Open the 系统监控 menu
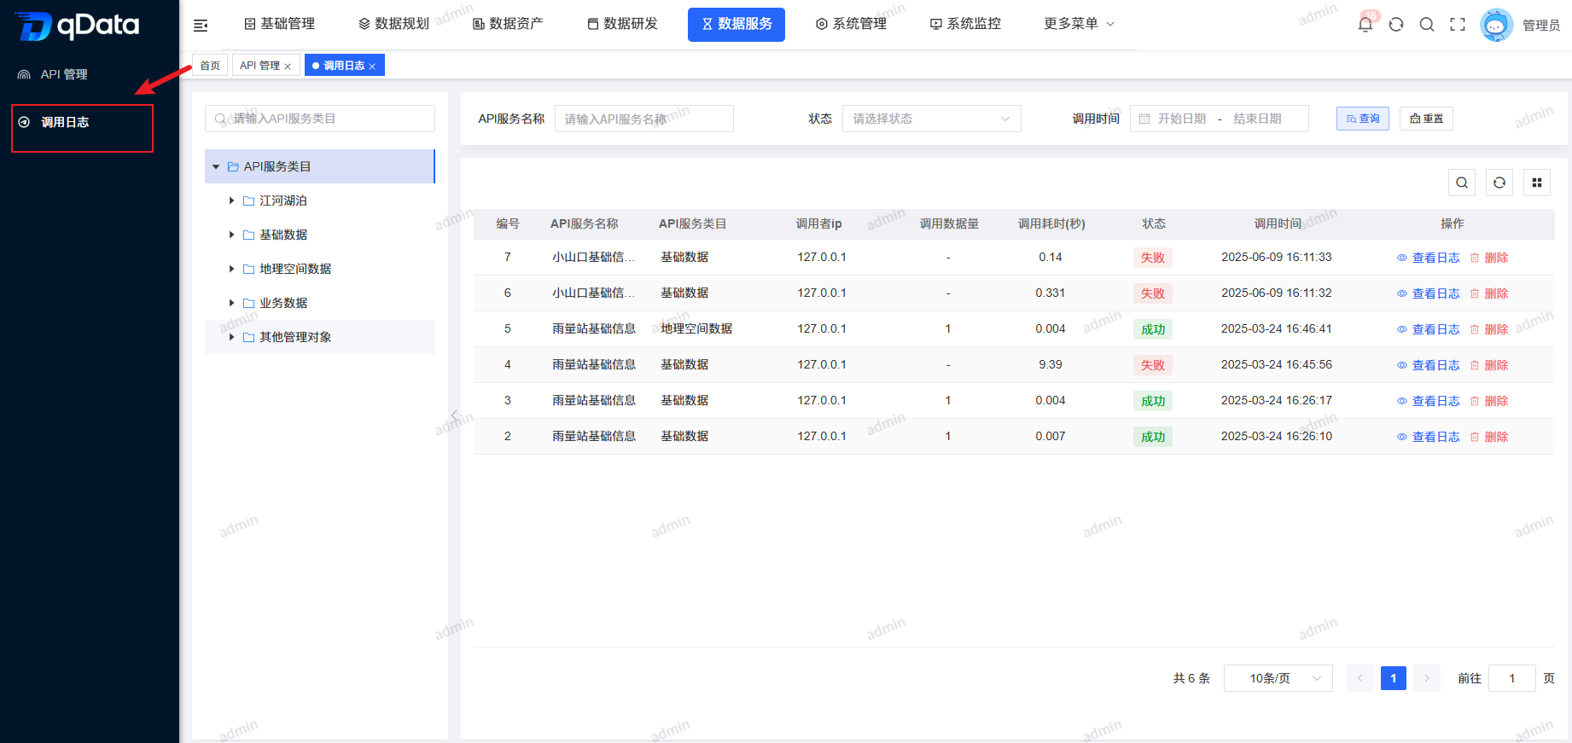1572x743 pixels. tap(965, 24)
